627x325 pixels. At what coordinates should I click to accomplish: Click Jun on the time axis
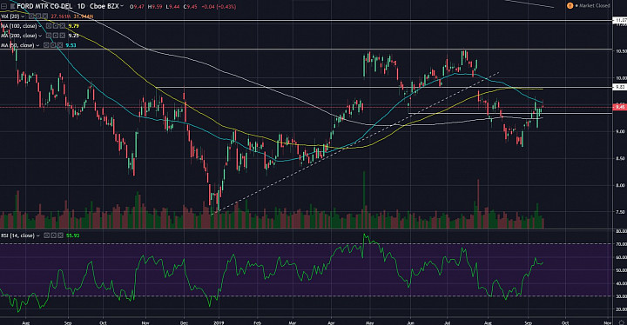point(410,322)
